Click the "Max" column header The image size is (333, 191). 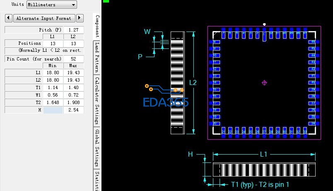click(x=73, y=65)
